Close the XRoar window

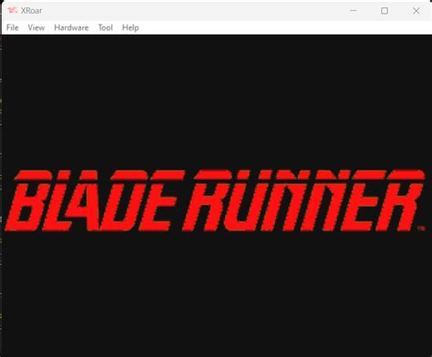pos(416,11)
